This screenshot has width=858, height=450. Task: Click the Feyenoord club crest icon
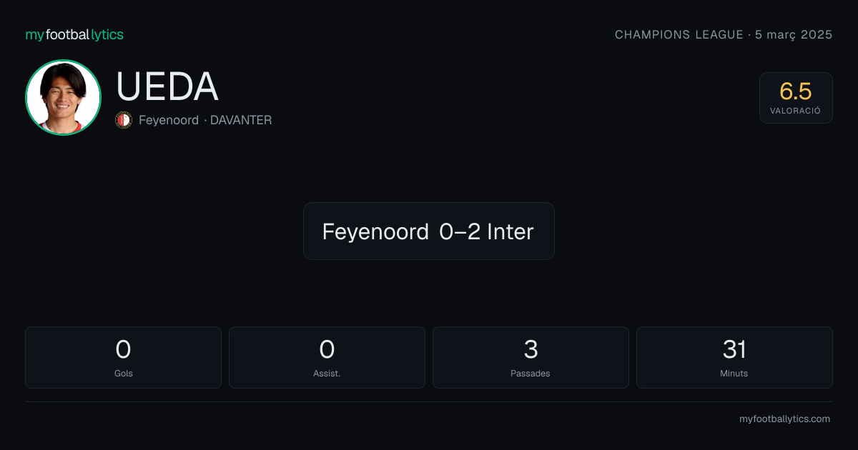click(124, 120)
